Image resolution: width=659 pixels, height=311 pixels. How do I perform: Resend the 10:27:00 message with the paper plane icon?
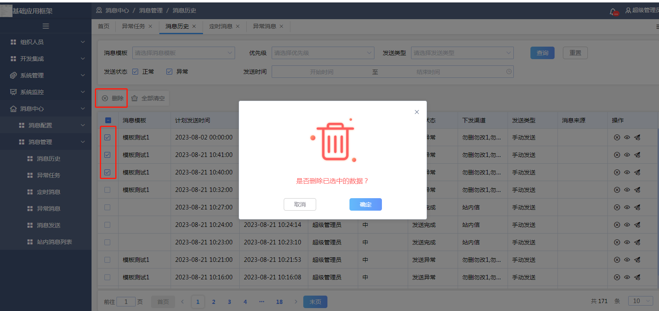coord(637,207)
